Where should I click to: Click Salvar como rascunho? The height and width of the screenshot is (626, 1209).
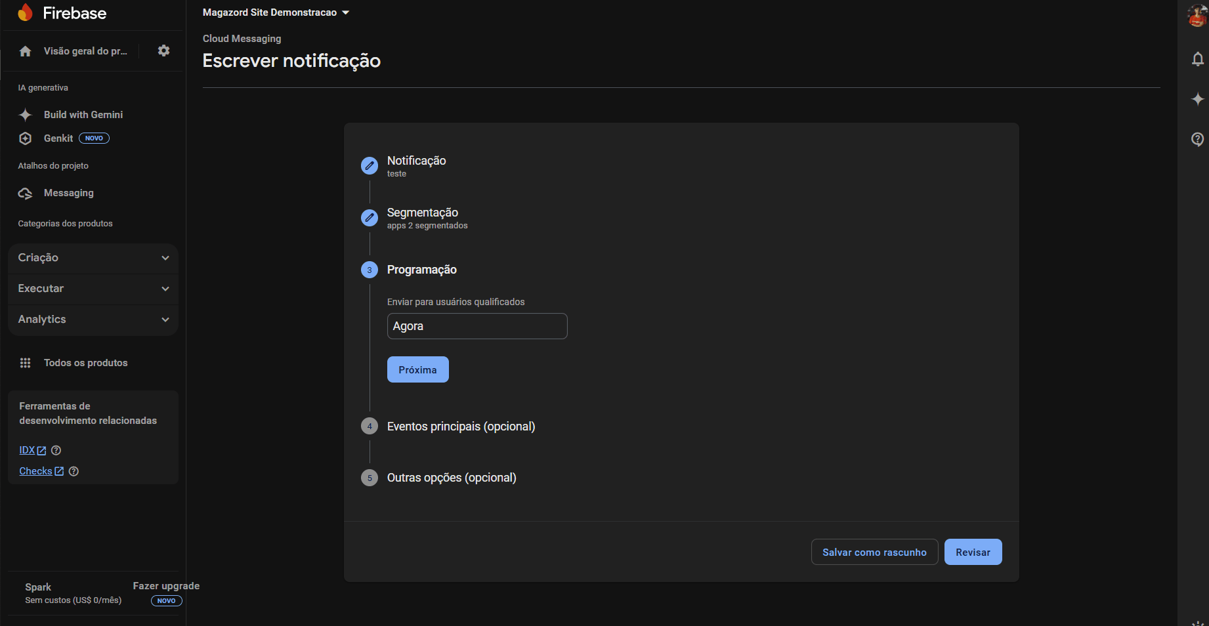pos(875,552)
